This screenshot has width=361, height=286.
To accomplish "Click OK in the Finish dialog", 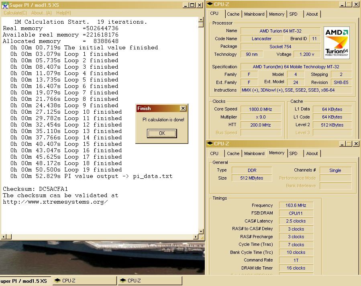I will (162, 133).
